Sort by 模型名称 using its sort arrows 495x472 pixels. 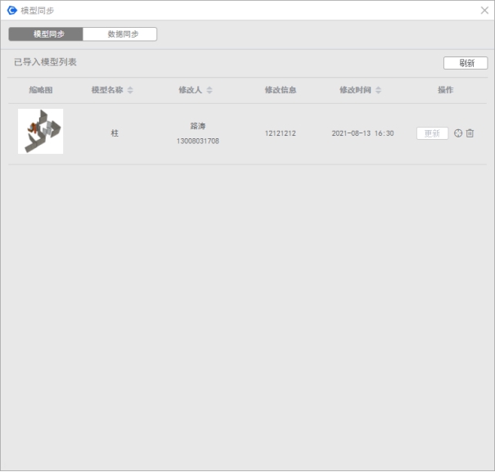pyautogui.click(x=130, y=90)
